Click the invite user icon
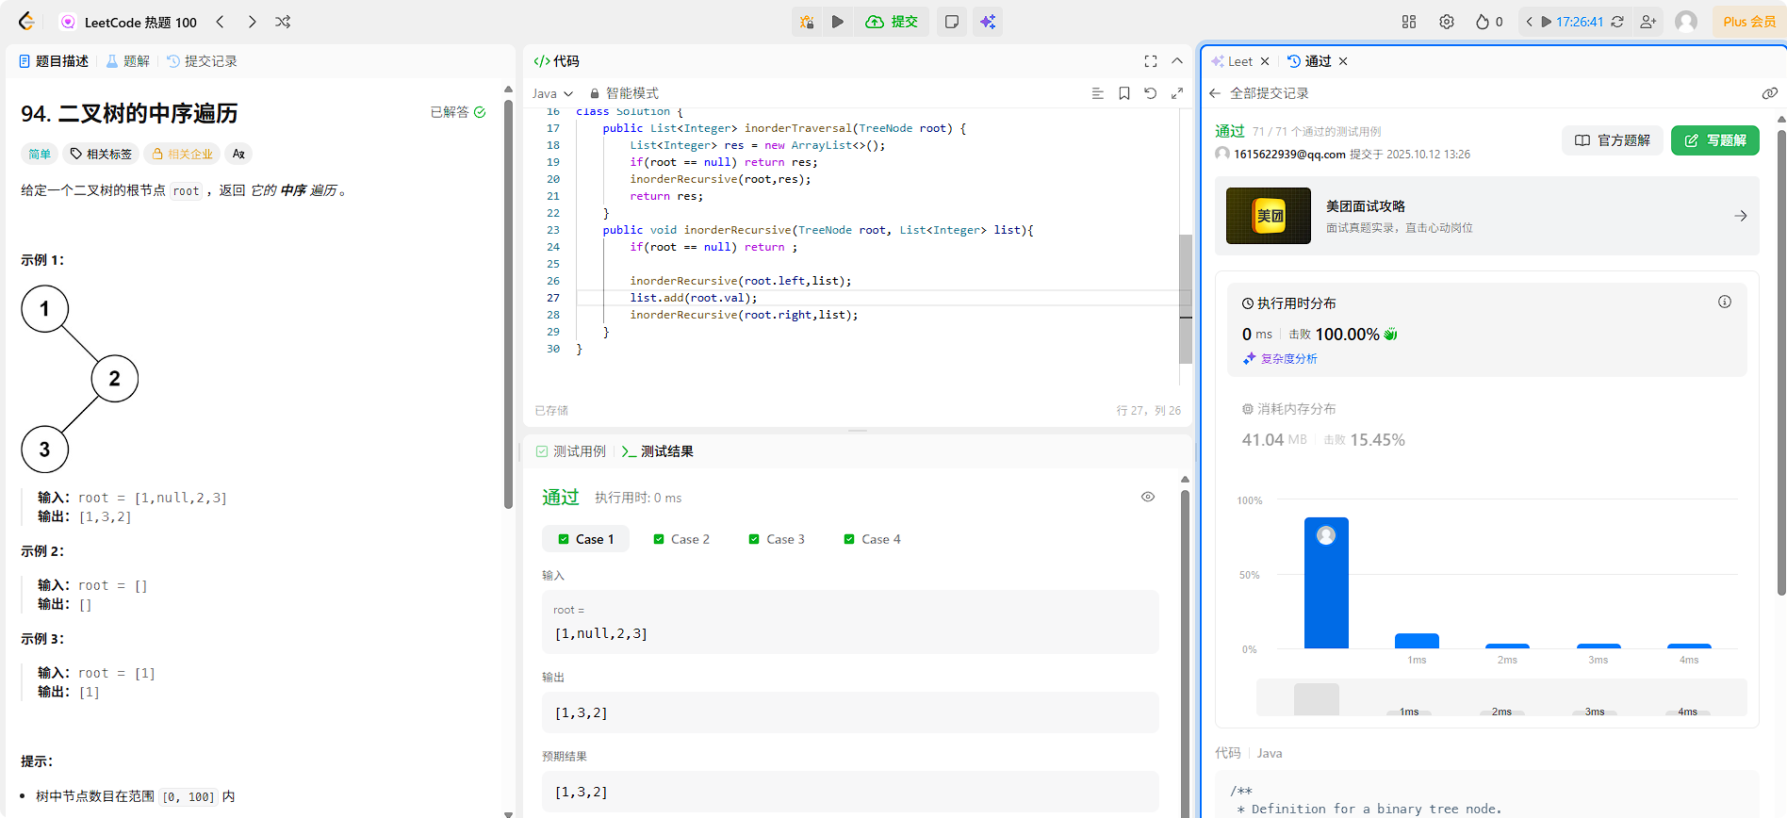This screenshot has height=818, width=1787. [x=1648, y=22]
